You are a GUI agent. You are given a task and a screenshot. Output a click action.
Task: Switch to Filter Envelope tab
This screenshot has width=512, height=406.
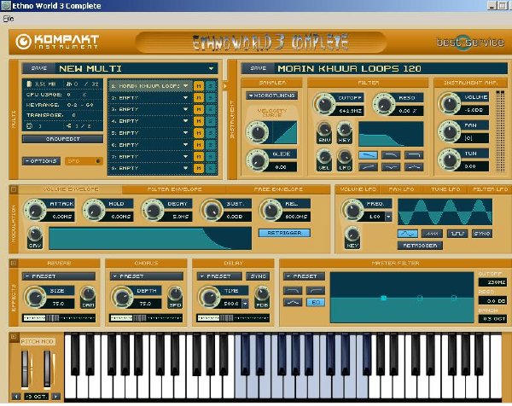pos(174,189)
